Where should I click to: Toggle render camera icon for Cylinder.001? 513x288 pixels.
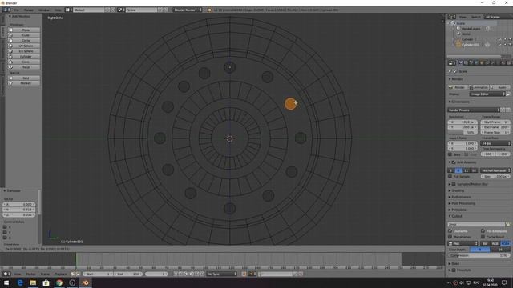510,45
